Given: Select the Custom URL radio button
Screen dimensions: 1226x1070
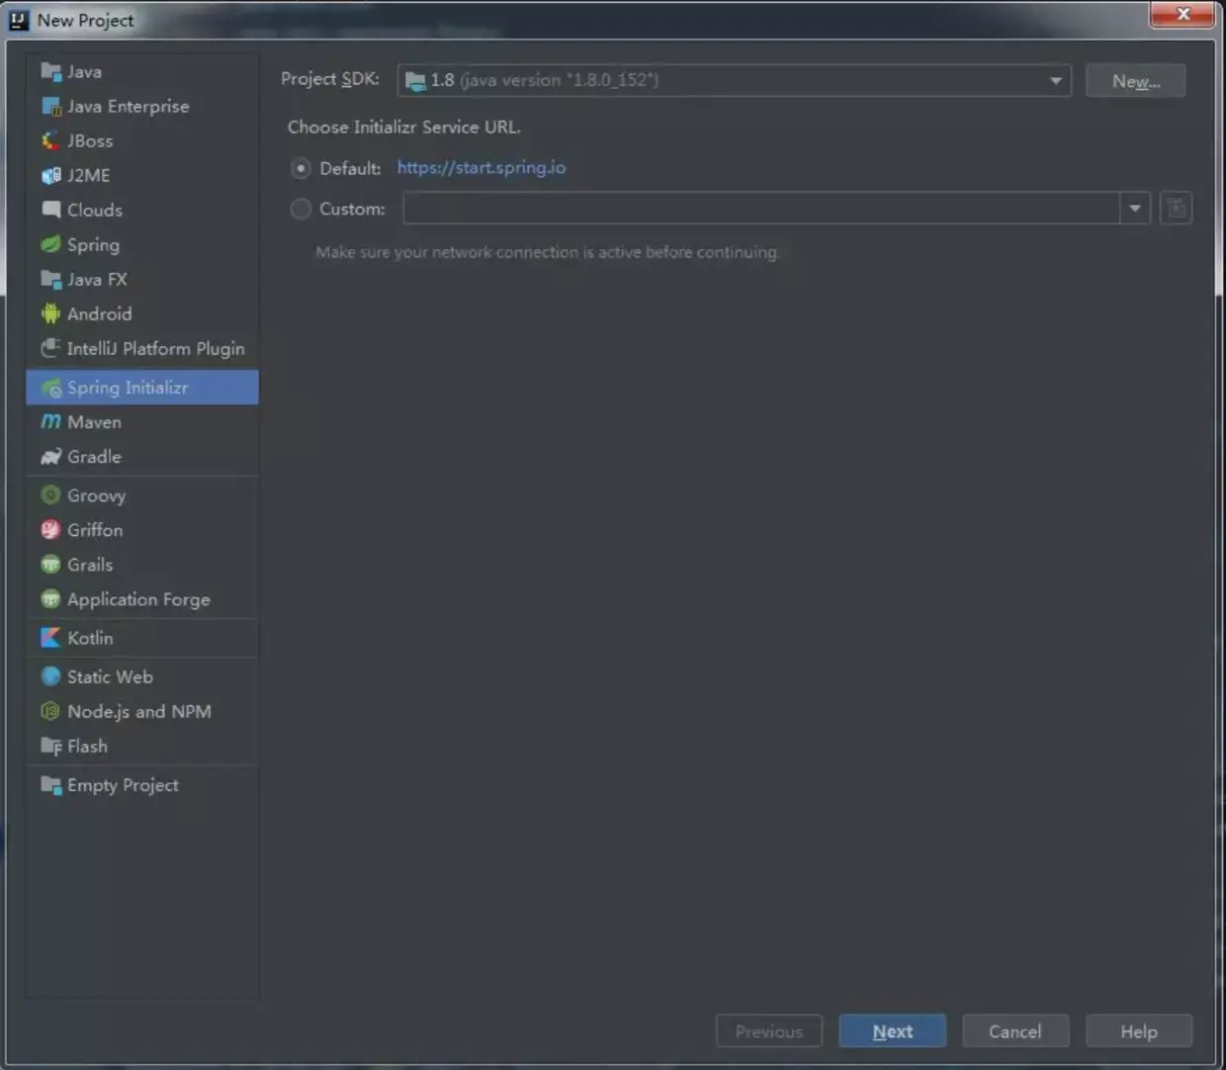Looking at the screenshot, I should [x=301, y=209].
